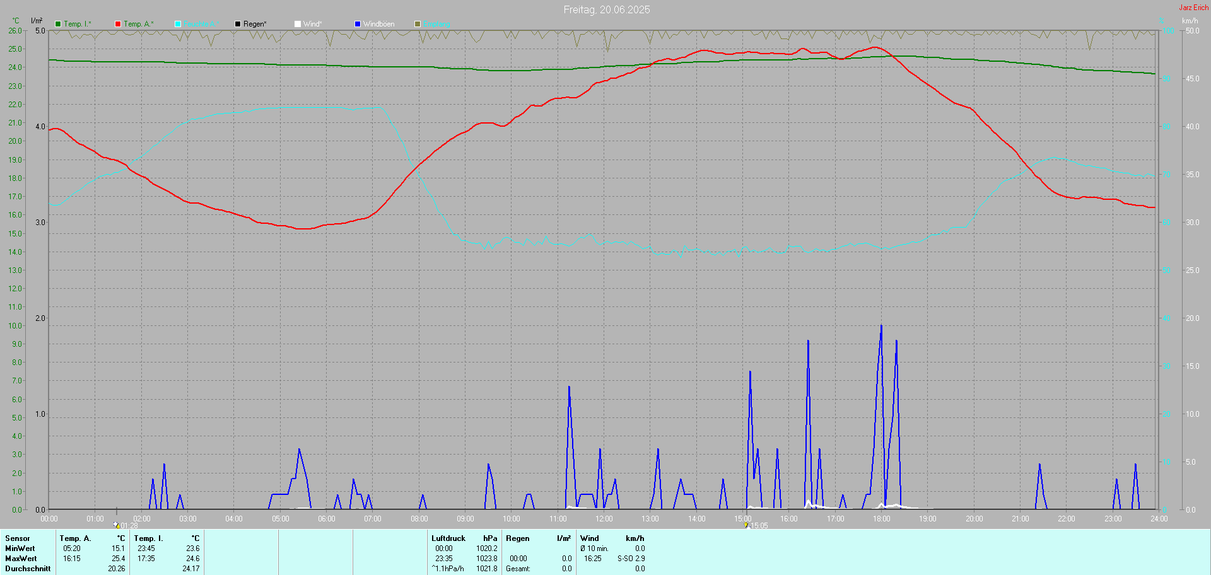Click the blue Windböen legend swatch
The height and width of the screenshot is (575, 1211).
coord(358,24)
